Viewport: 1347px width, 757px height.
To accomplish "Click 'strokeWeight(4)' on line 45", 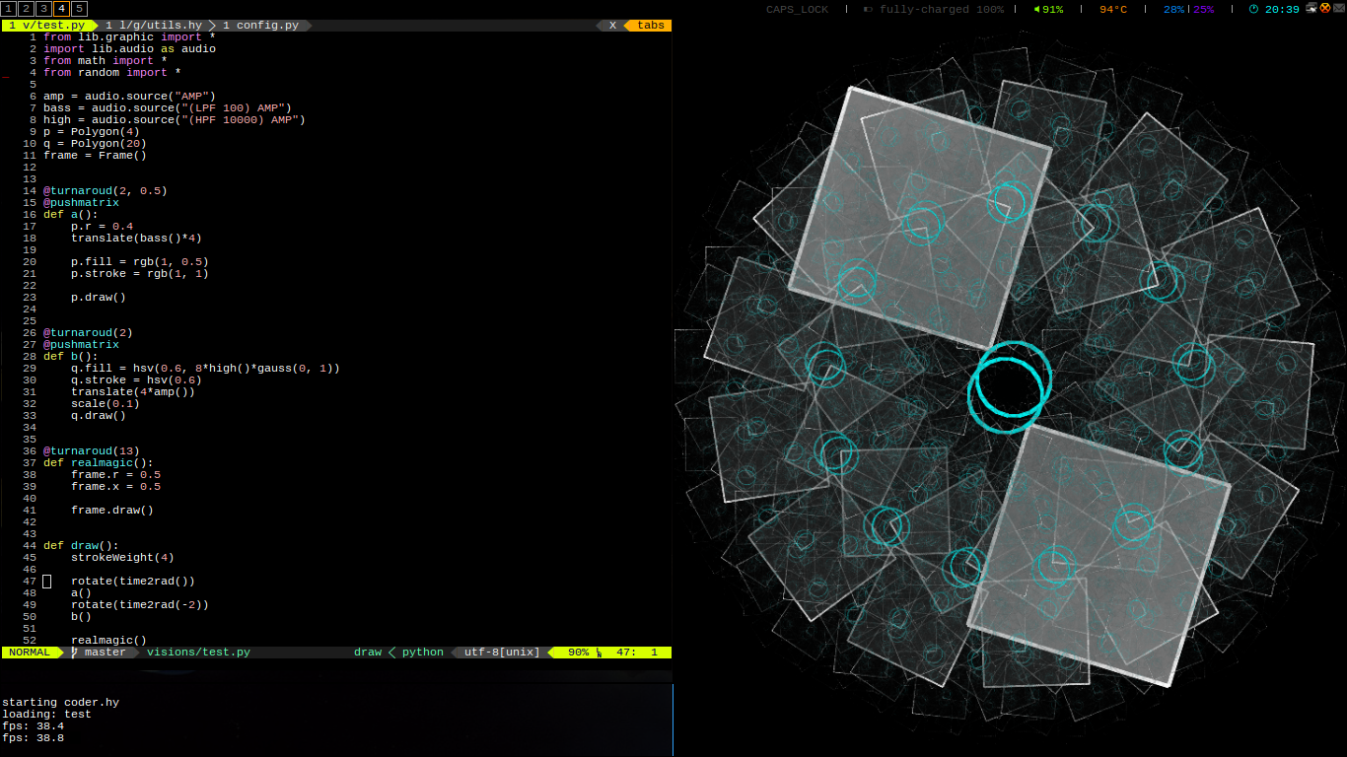I will tap(122, 557).
